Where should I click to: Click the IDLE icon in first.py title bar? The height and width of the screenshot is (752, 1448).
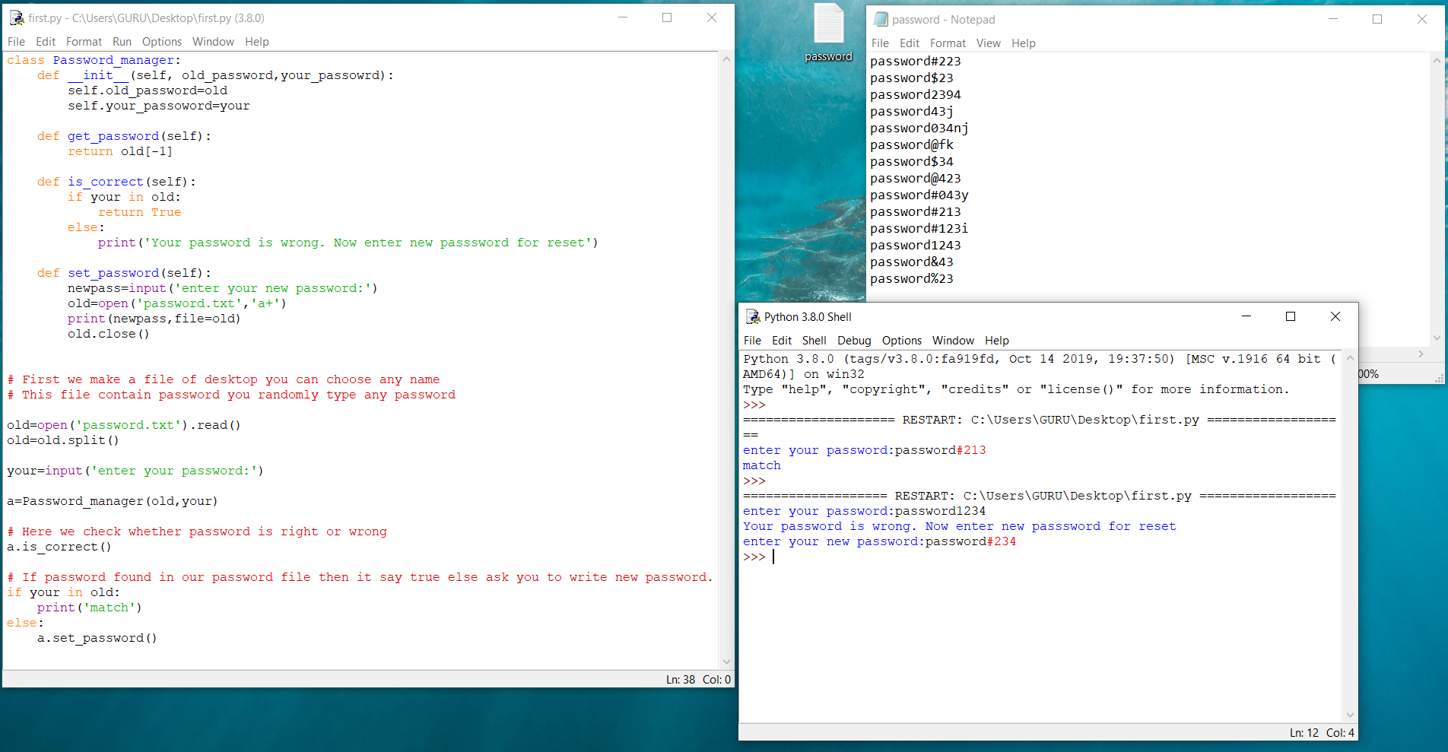coord(16,17)
